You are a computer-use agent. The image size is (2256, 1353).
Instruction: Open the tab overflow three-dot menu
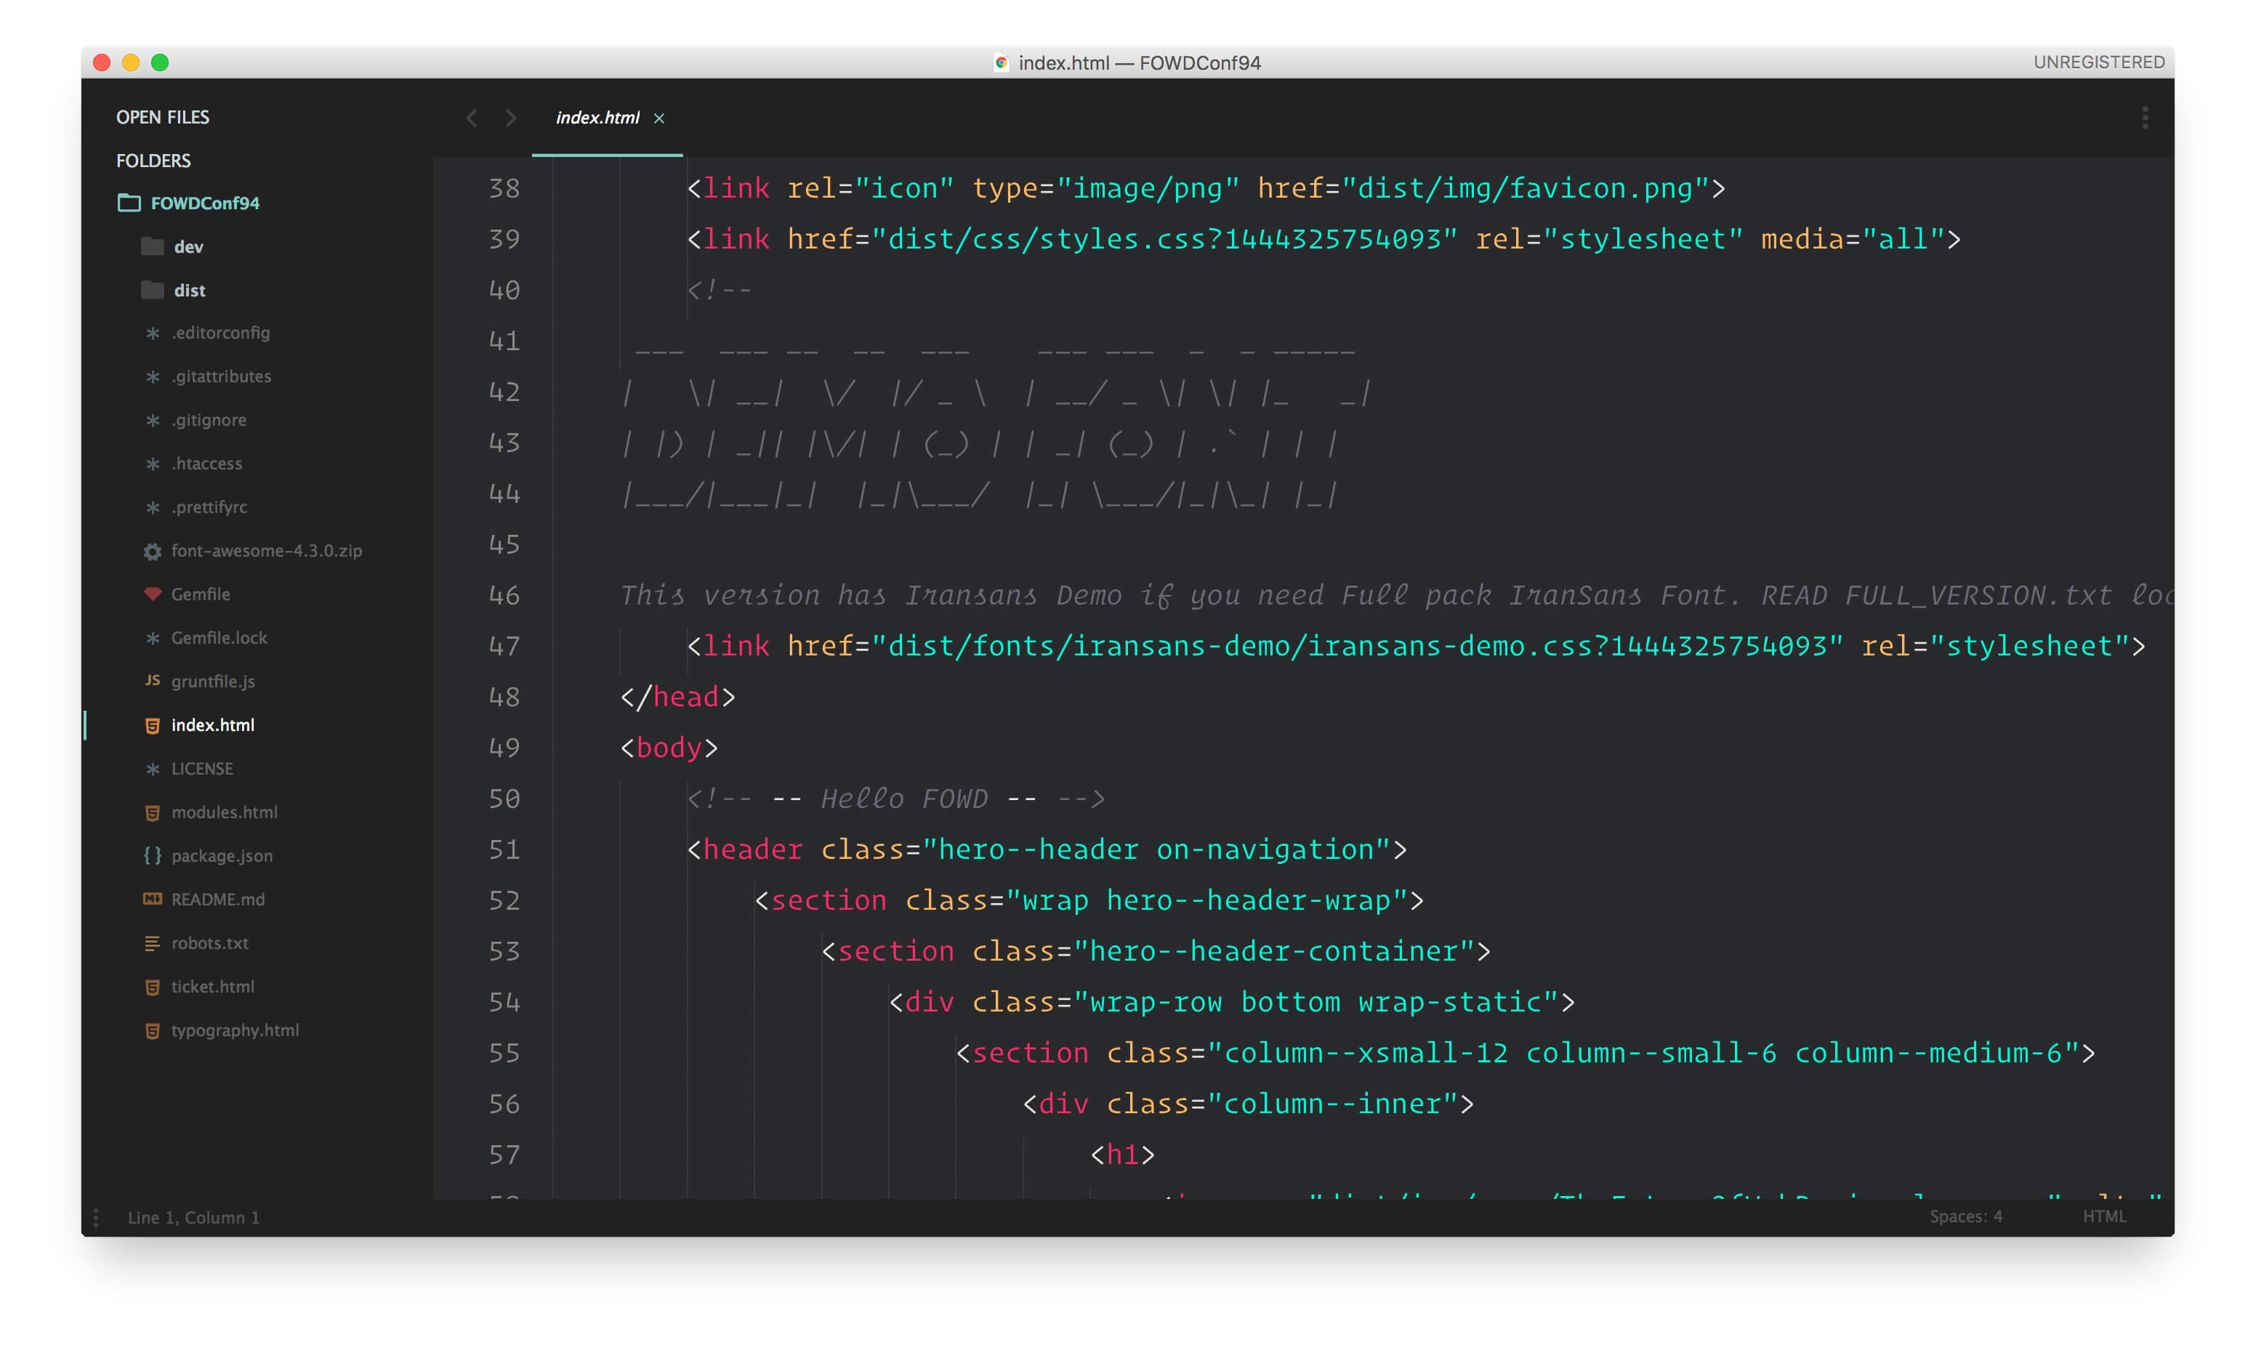(x=2145, y=118)
